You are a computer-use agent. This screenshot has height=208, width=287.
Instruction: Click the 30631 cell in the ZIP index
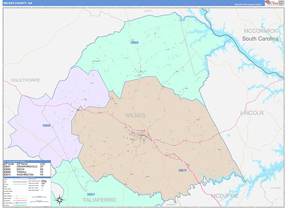click(7, 166)
